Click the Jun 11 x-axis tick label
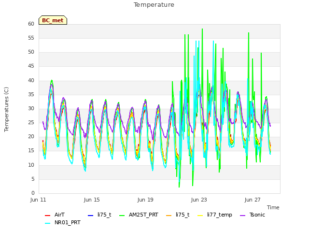Viewport: 309px width, 232px height. pyautogui.click(x=38, y=200)
